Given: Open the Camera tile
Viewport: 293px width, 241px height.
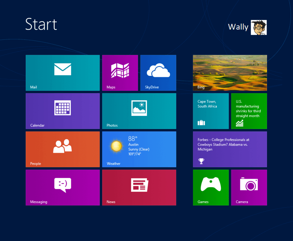Looking at the screenshot, I should point(249,188).
